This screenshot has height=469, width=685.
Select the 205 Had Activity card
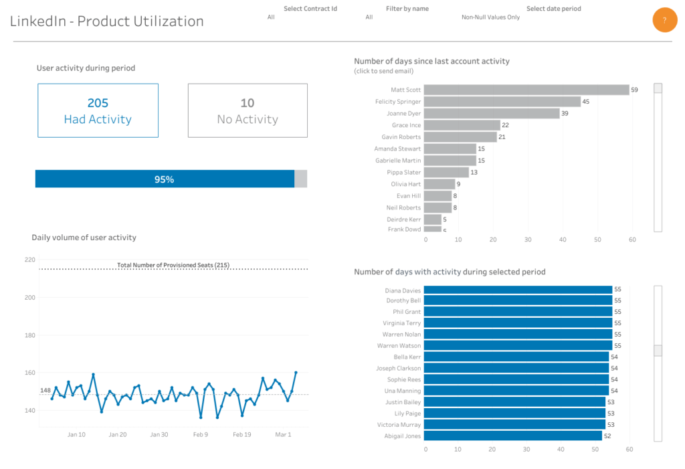98,110
